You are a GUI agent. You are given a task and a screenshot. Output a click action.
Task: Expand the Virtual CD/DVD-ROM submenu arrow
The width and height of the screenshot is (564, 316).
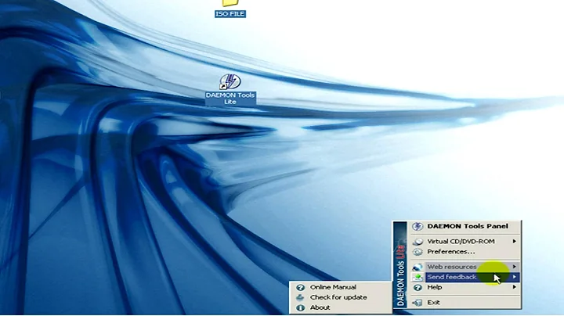515,242
